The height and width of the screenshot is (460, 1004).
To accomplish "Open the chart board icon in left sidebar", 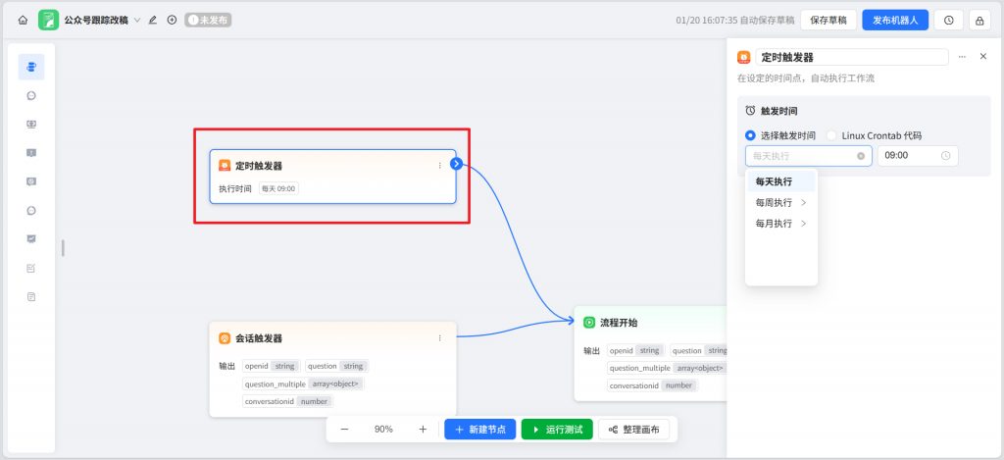I will tap(31, 239).
